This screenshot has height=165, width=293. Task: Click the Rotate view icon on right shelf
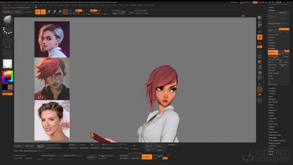260,72
